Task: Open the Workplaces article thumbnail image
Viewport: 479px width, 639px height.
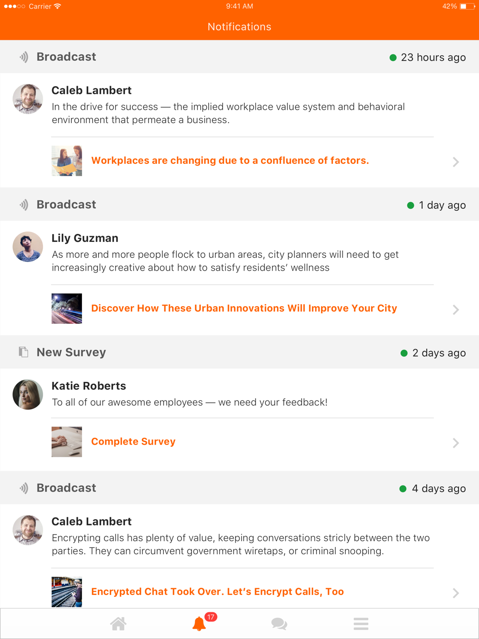Action: 67,161
